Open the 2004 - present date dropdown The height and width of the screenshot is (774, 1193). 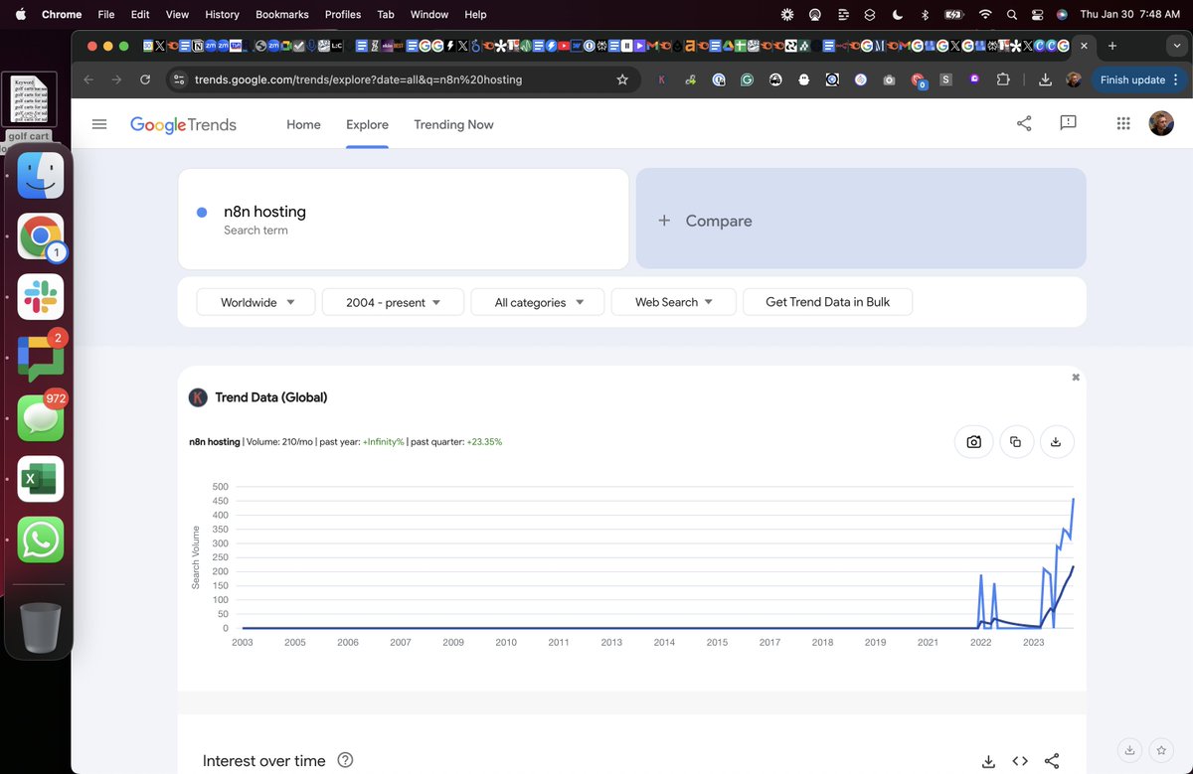click(393, 302)
